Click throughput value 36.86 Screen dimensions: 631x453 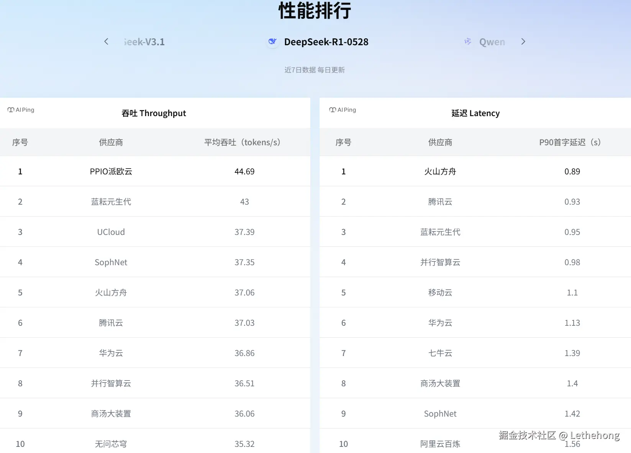click(244, 353)
